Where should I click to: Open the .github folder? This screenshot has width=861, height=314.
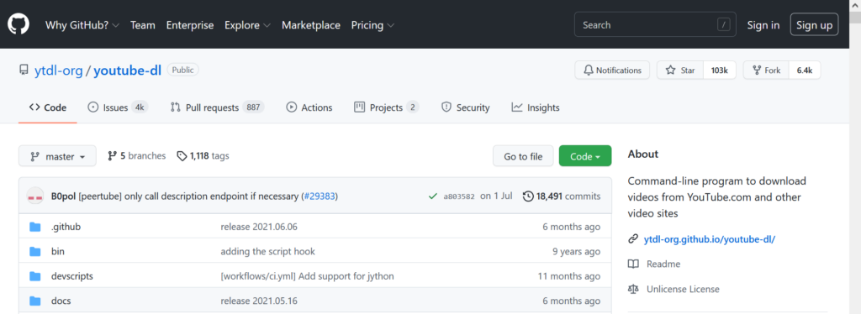click(x=66, y=227)
